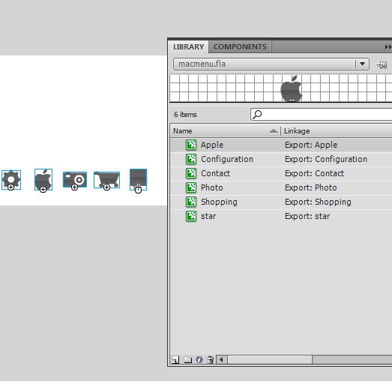The image size is (392, 381).
Task: Select the Apple logo symbol on stage
Action: pyautogui.click(x=43, y=180)
